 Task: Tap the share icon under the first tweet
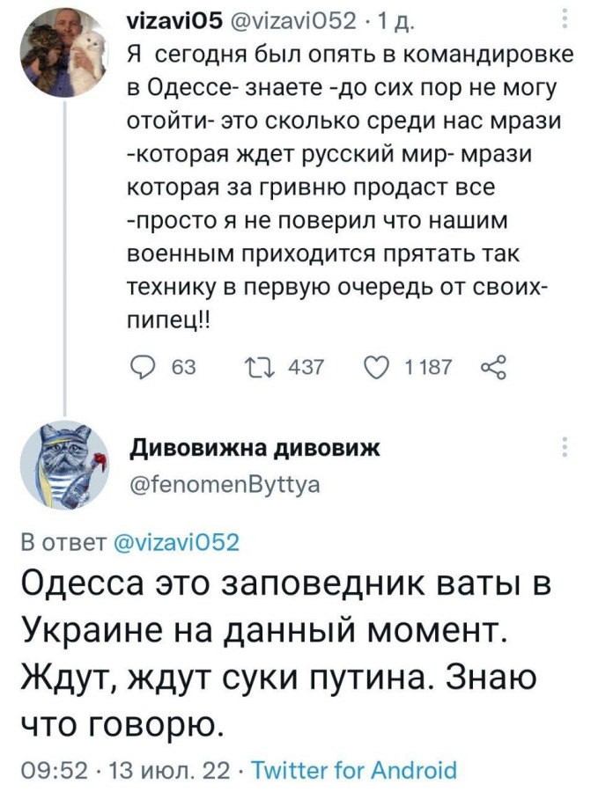(x=493, y=367)
